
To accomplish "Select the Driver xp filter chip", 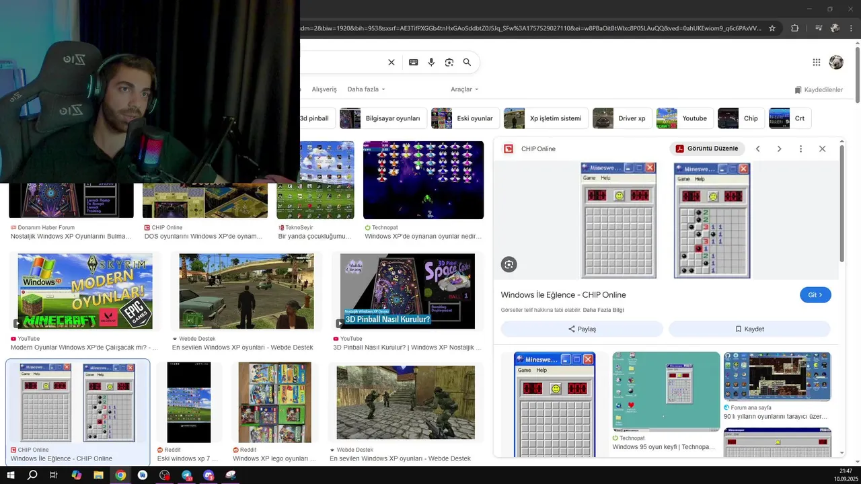I will pyautogui.click(x=622, y=118).
